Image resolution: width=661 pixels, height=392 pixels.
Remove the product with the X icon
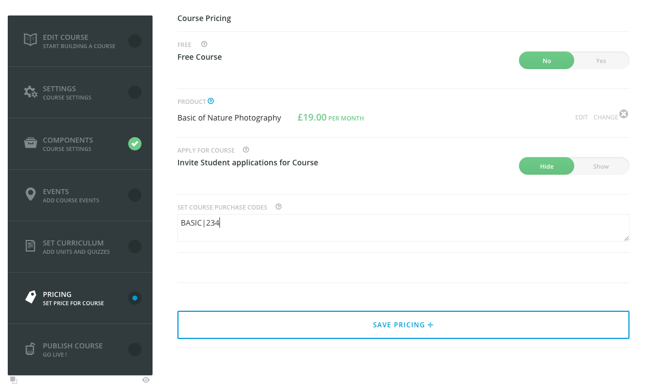click(623, 114)
